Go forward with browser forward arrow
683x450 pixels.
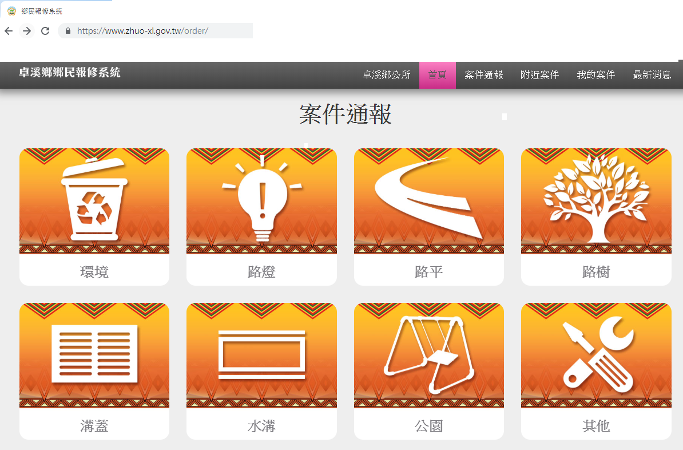(27, 31)
